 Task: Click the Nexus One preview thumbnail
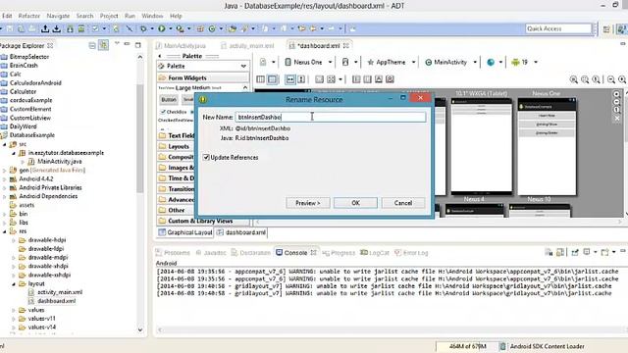[547, 146]
